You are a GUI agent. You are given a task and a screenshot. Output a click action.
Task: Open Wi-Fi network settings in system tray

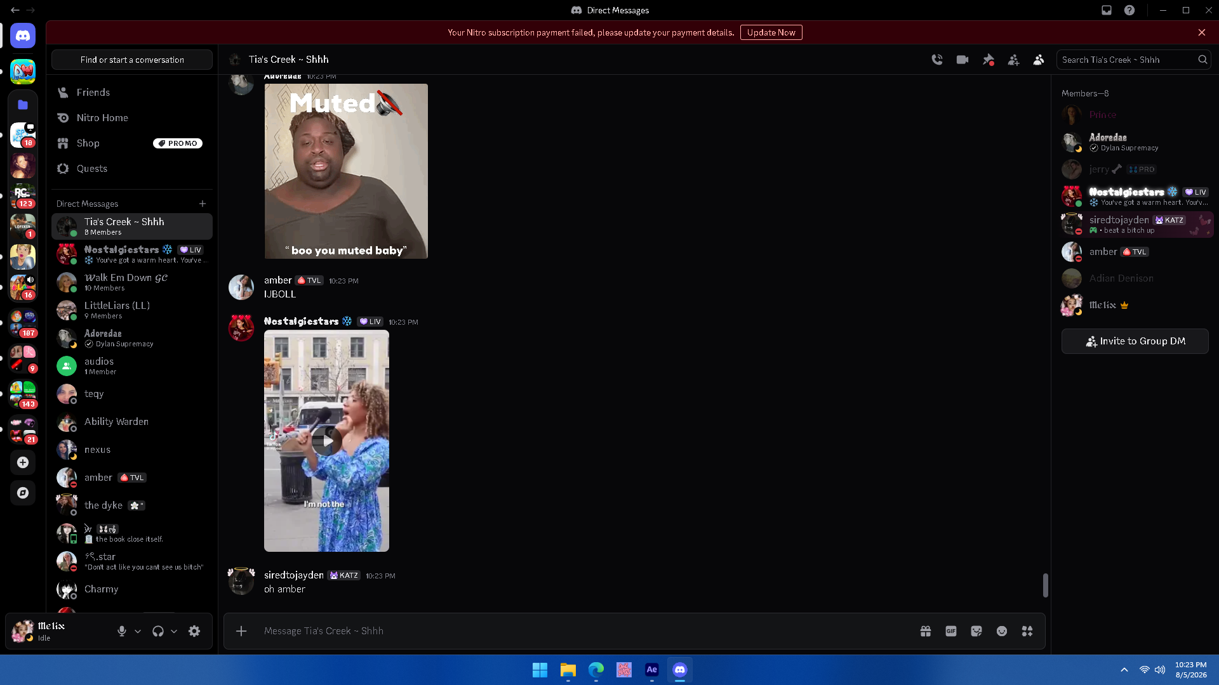coord(1144,670)
